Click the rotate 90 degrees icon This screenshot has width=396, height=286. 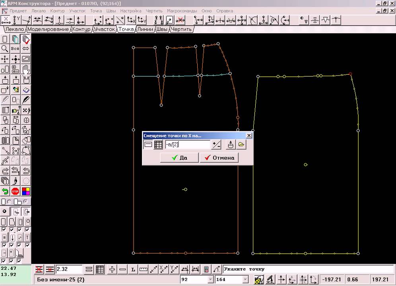pos(26,130)
